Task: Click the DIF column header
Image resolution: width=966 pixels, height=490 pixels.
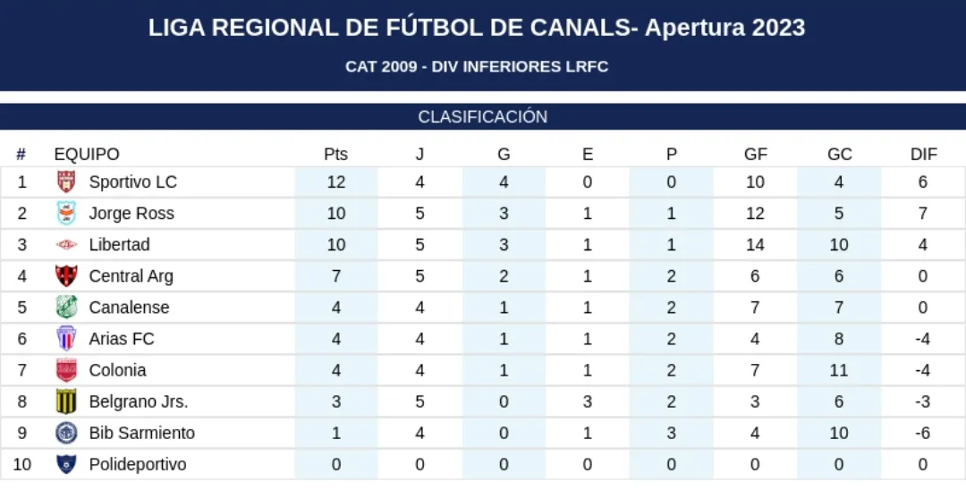Action: coord(924,154)
